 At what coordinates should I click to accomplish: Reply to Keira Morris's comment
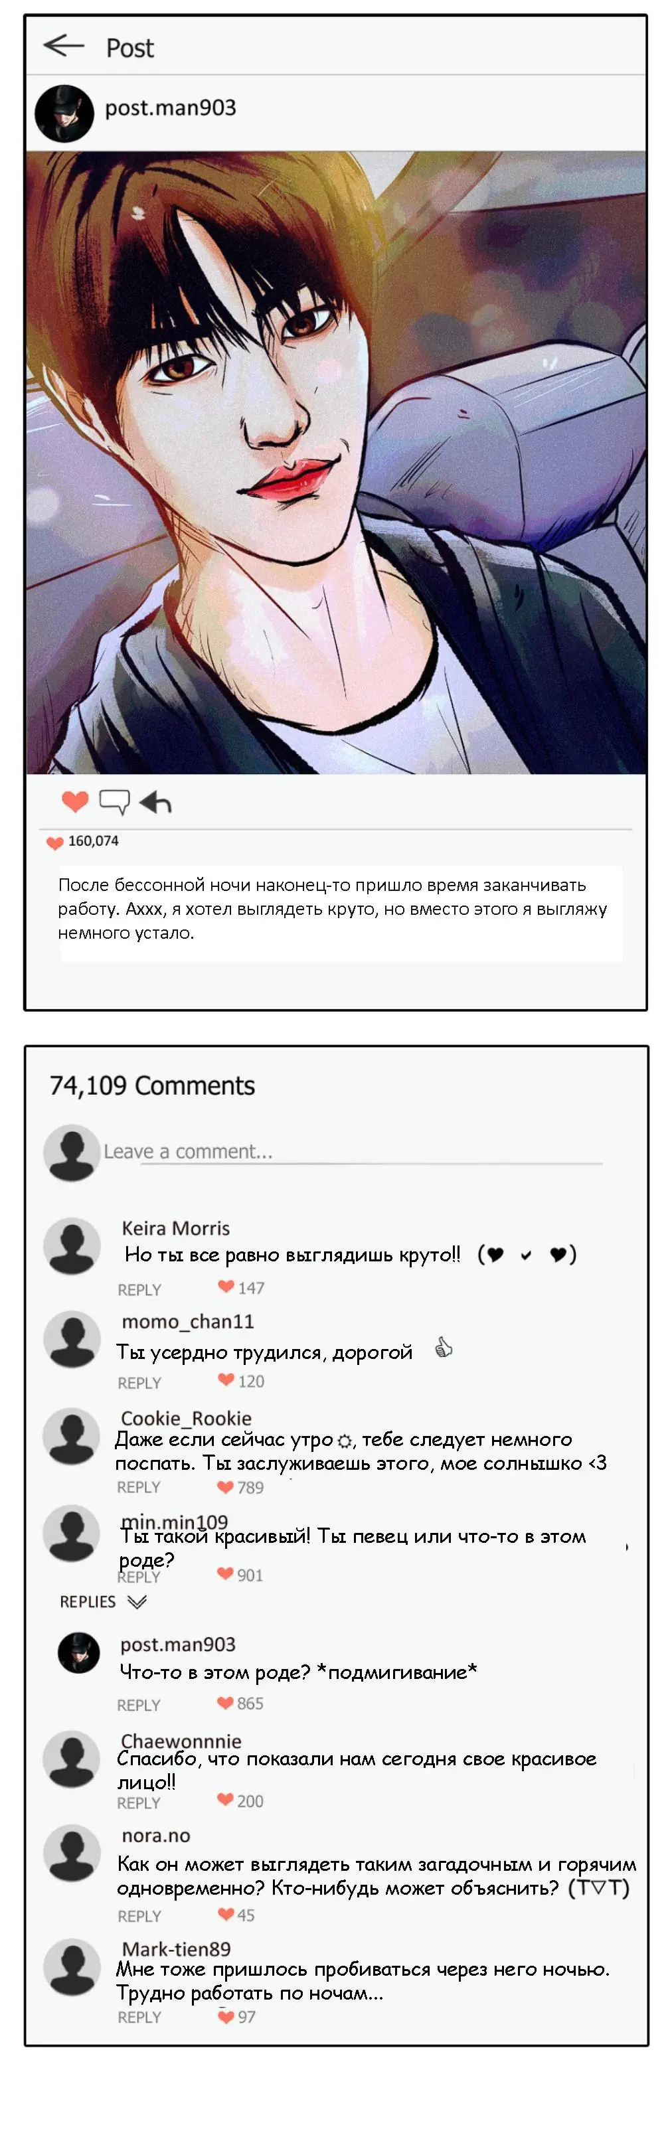tap(139, 1289)
